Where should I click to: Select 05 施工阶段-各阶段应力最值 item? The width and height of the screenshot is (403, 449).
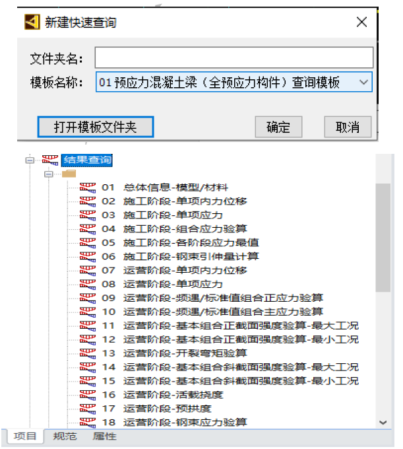pyautogui.click(x=180, y=243)
